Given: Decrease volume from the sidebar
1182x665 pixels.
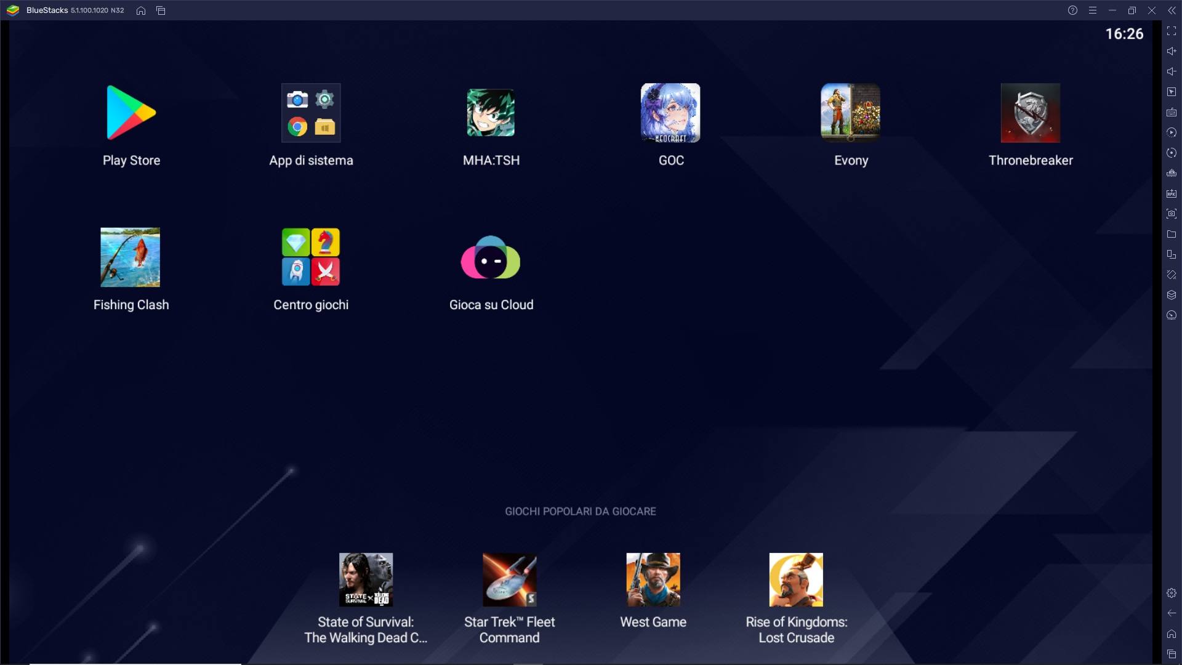Looking at the screenshot, I should [x=1172, y=71].
